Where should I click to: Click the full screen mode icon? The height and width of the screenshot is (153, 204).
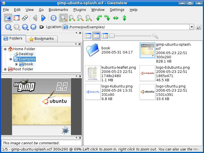click(16, 18)
